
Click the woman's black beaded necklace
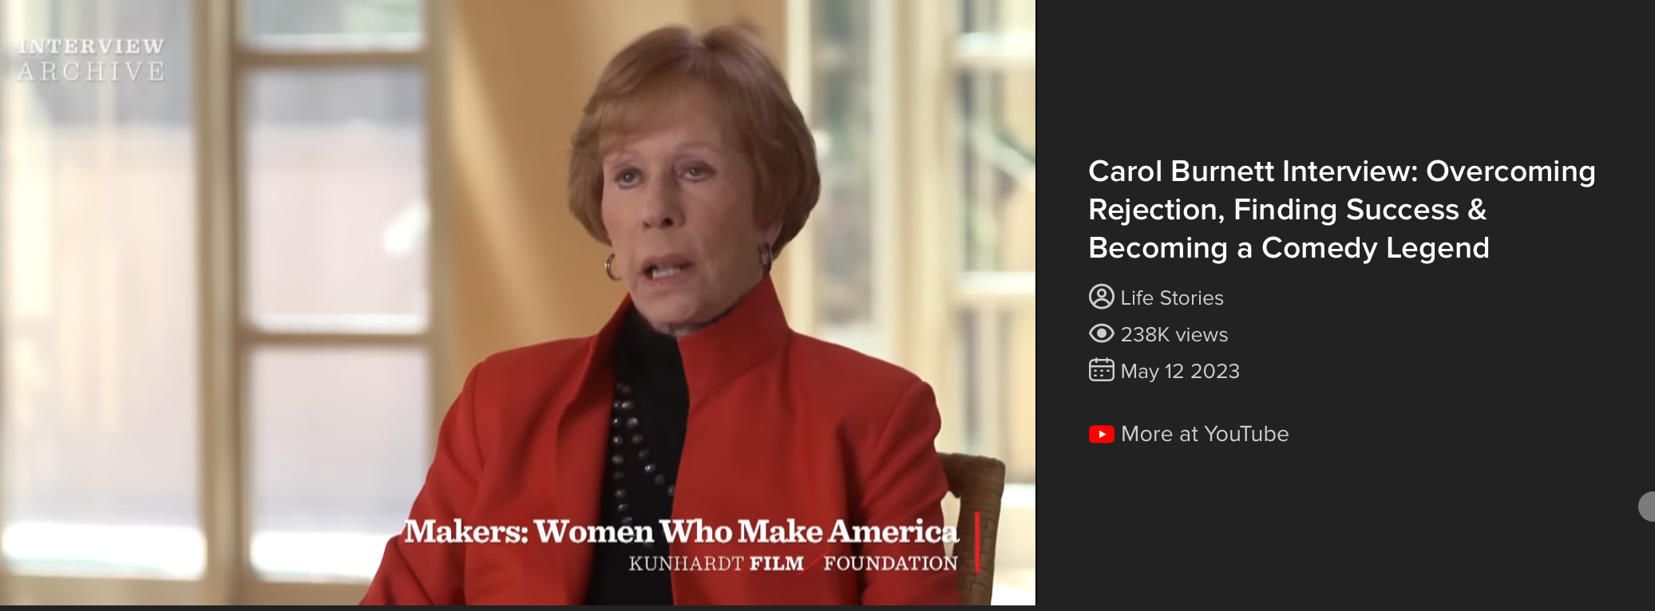[635, 447]
